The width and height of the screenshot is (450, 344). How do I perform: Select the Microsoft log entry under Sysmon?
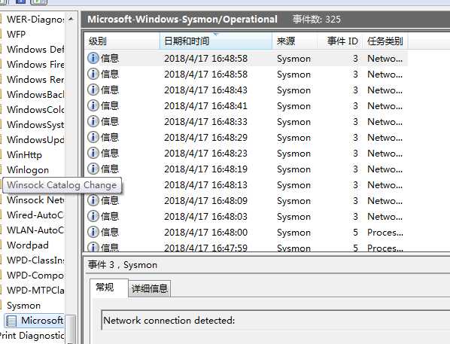click(x=35, y=321)
